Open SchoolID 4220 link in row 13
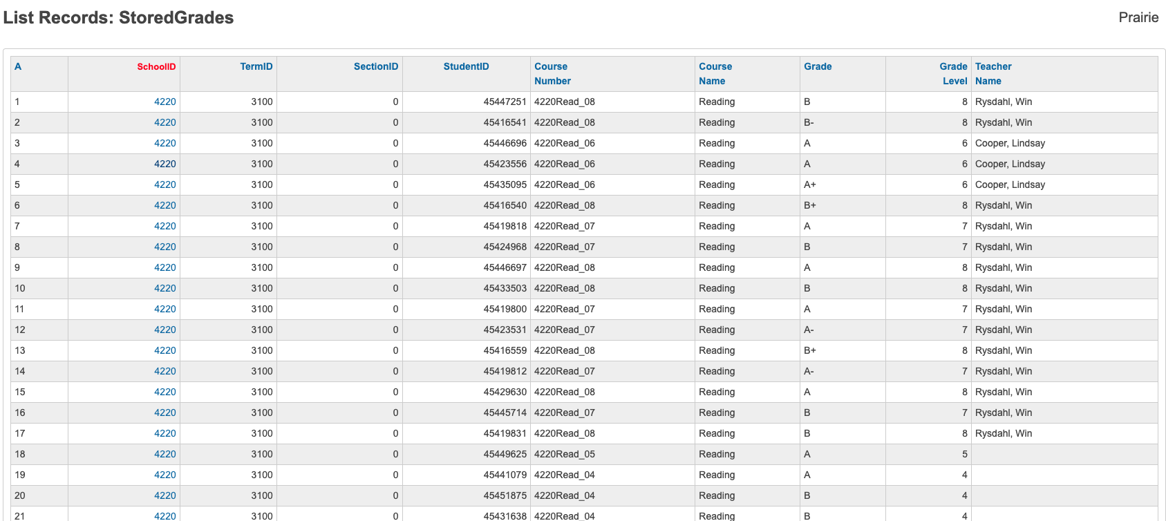Image resolution: width=1166 pixels, height=521 pixels. [x=165, y=350]
